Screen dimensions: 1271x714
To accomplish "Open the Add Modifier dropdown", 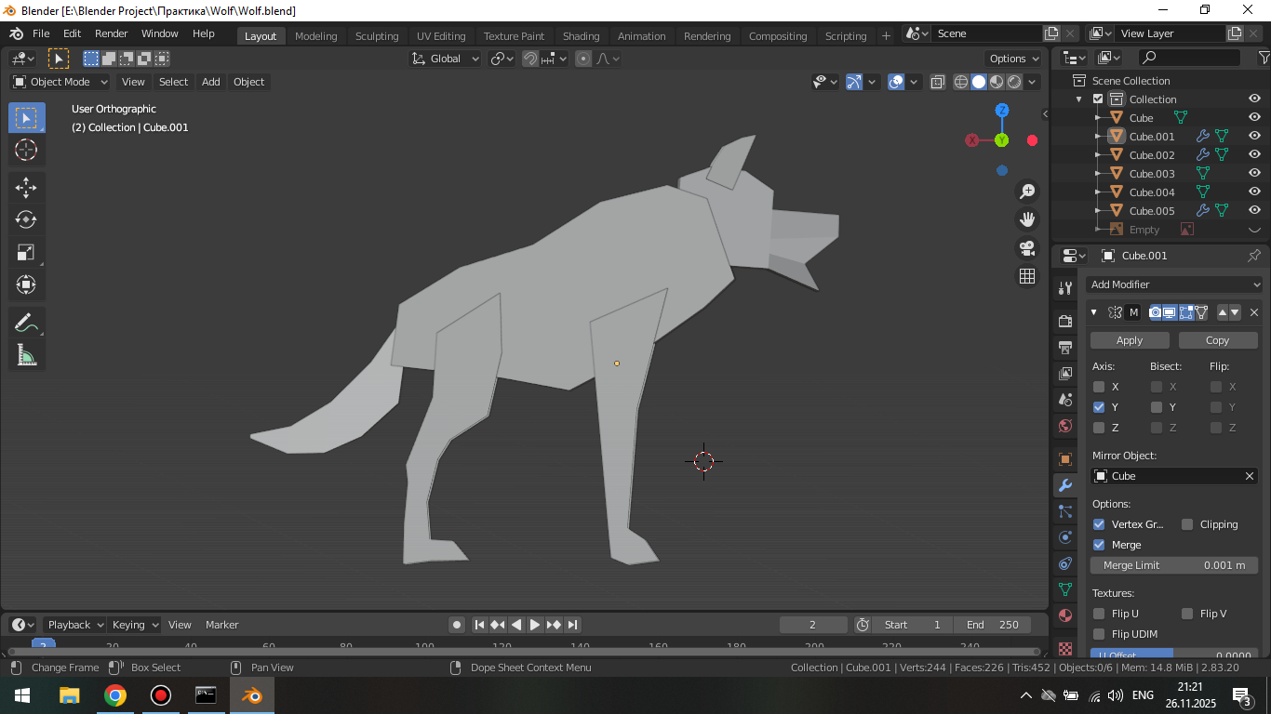I will coord(1174,284).
